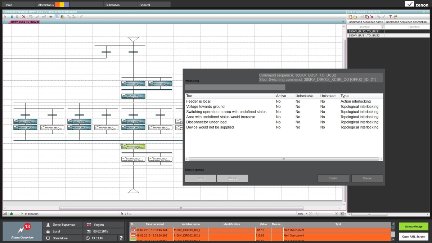Toggle the eye visibility icon in toolbar
Image resolution: width=432 pixels, height=243 pixels.
(51, 17)
